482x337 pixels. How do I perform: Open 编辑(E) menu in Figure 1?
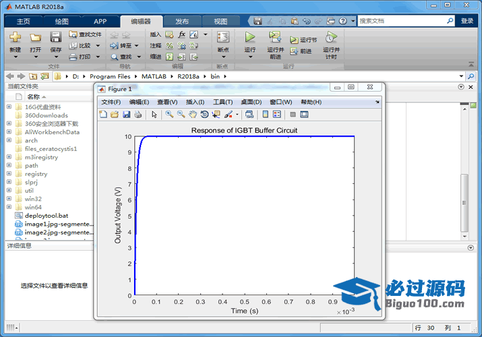pyautogui.click(x=140, y=102)
